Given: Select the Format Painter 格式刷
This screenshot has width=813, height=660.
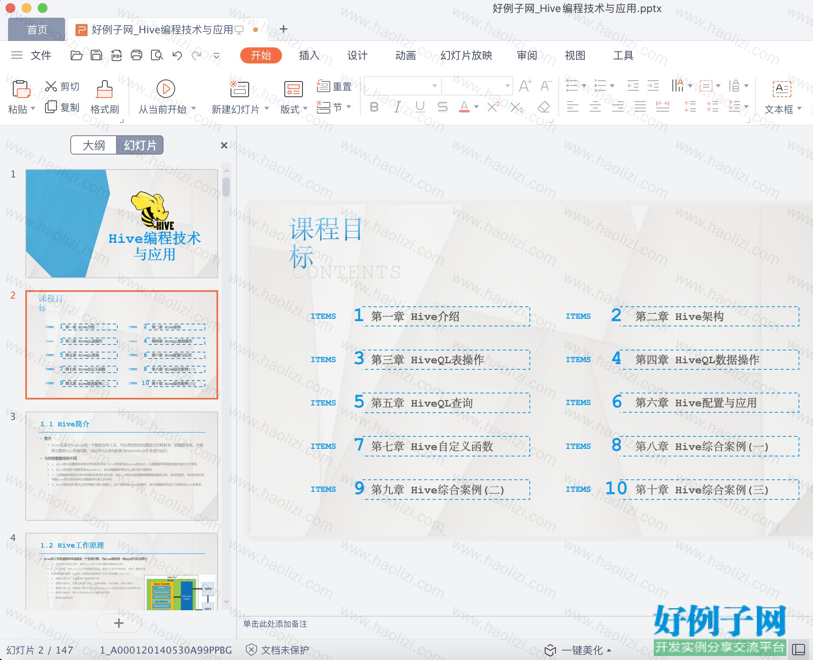Looking at the screenshot, I should click(104, 97).
